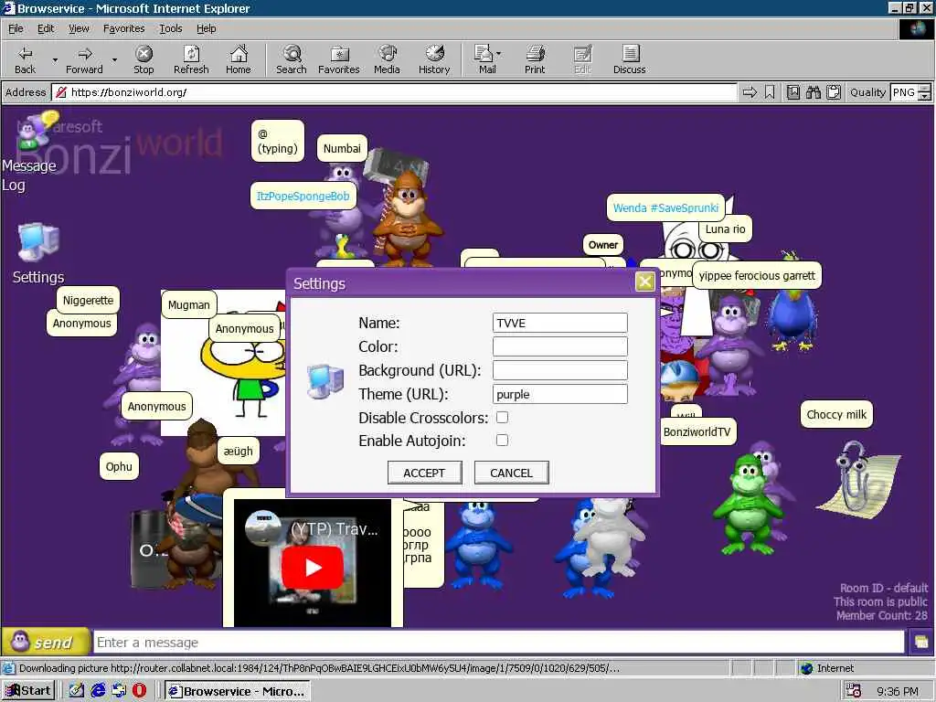Open the Edit menu
The width and height of the screenshot is (936, 702).
coord(46,28)
